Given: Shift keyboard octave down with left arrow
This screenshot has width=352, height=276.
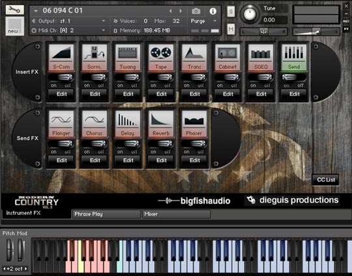Looking at the screenshot, I should point(5,268).
